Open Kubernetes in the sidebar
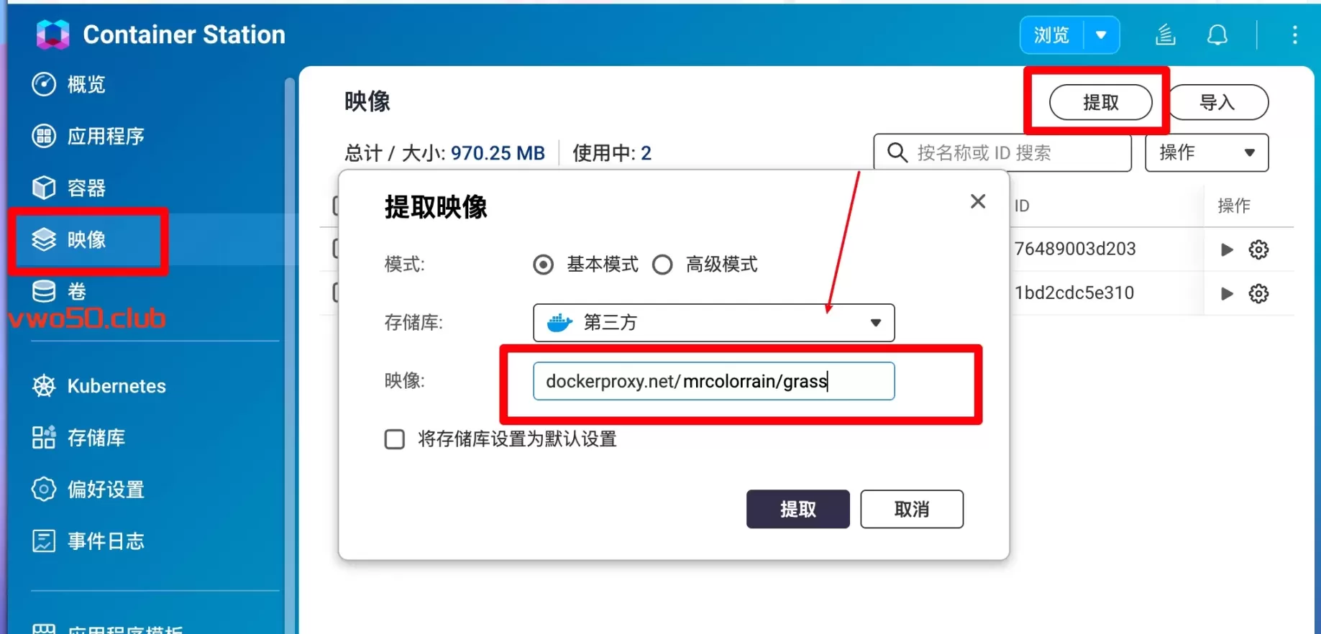Screen dimensions: 1321x634 (116, 386)
